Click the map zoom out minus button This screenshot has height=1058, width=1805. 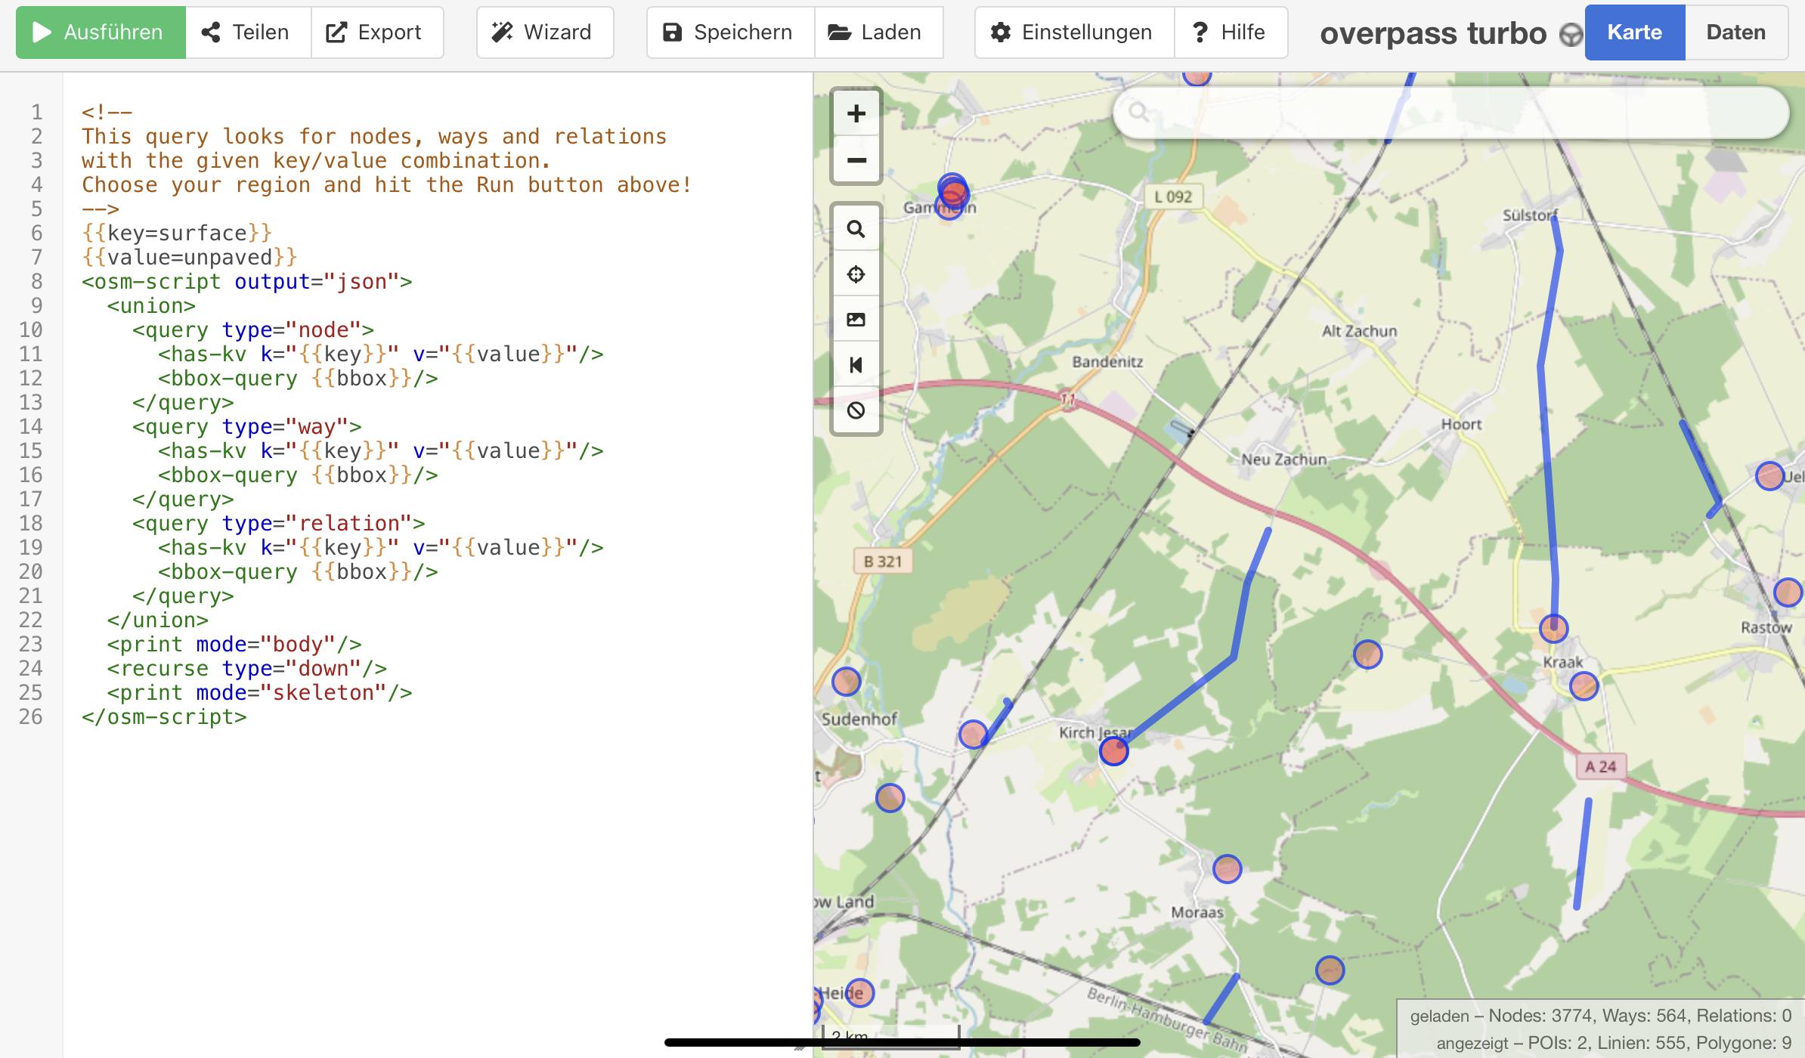pos(856,160)
